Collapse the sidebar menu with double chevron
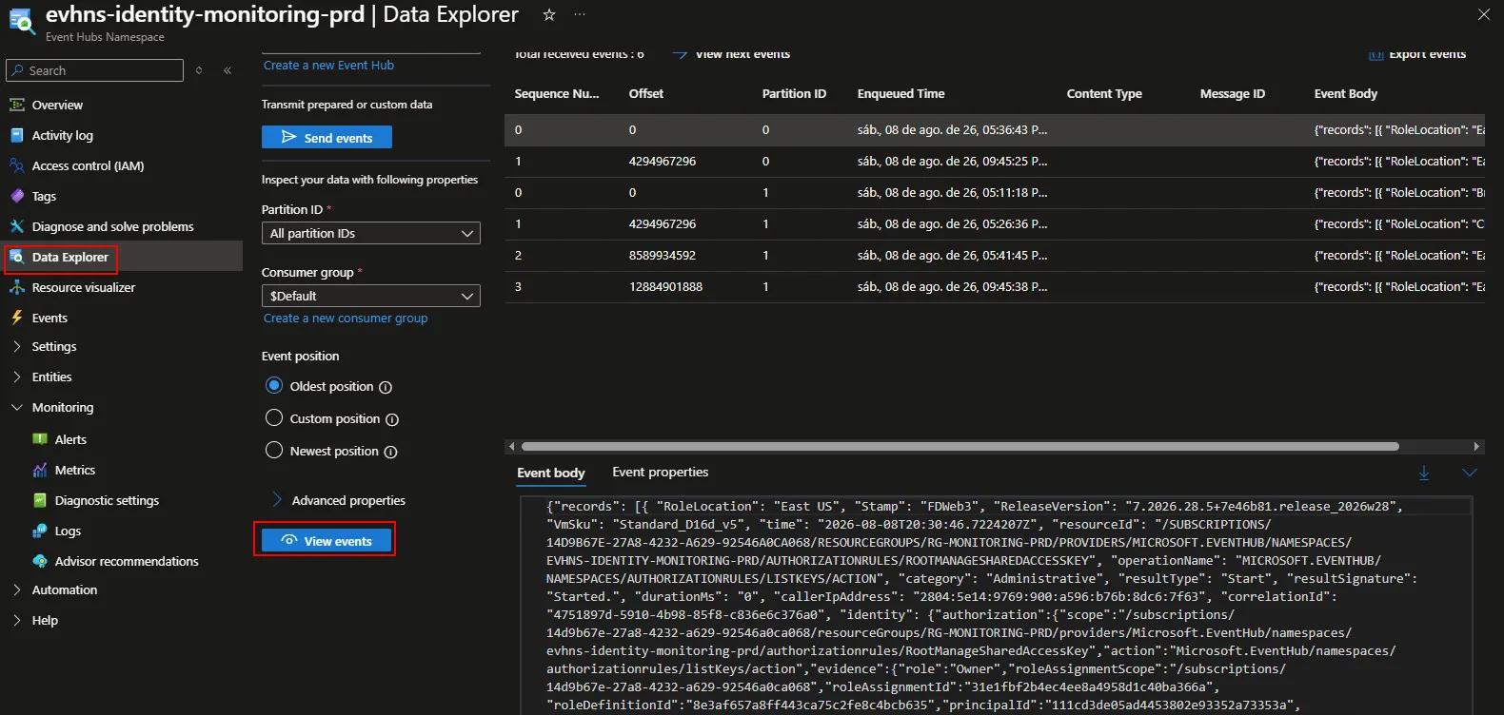Viewport: 1504px width, 715px height. coord(228,70)
